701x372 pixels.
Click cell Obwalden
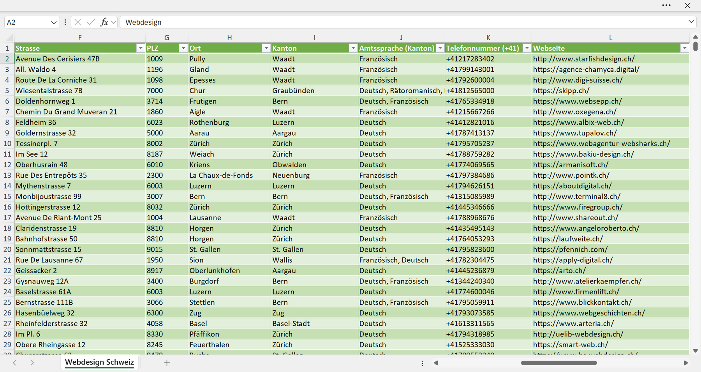(315, 164)
